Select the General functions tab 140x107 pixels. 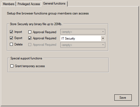click(54, 3)
